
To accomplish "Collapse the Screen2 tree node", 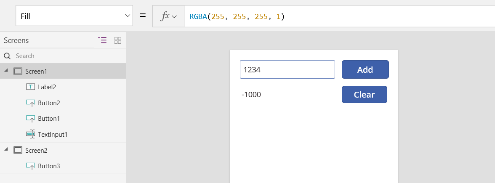I will pyautogui.click(x=6, y=150).
